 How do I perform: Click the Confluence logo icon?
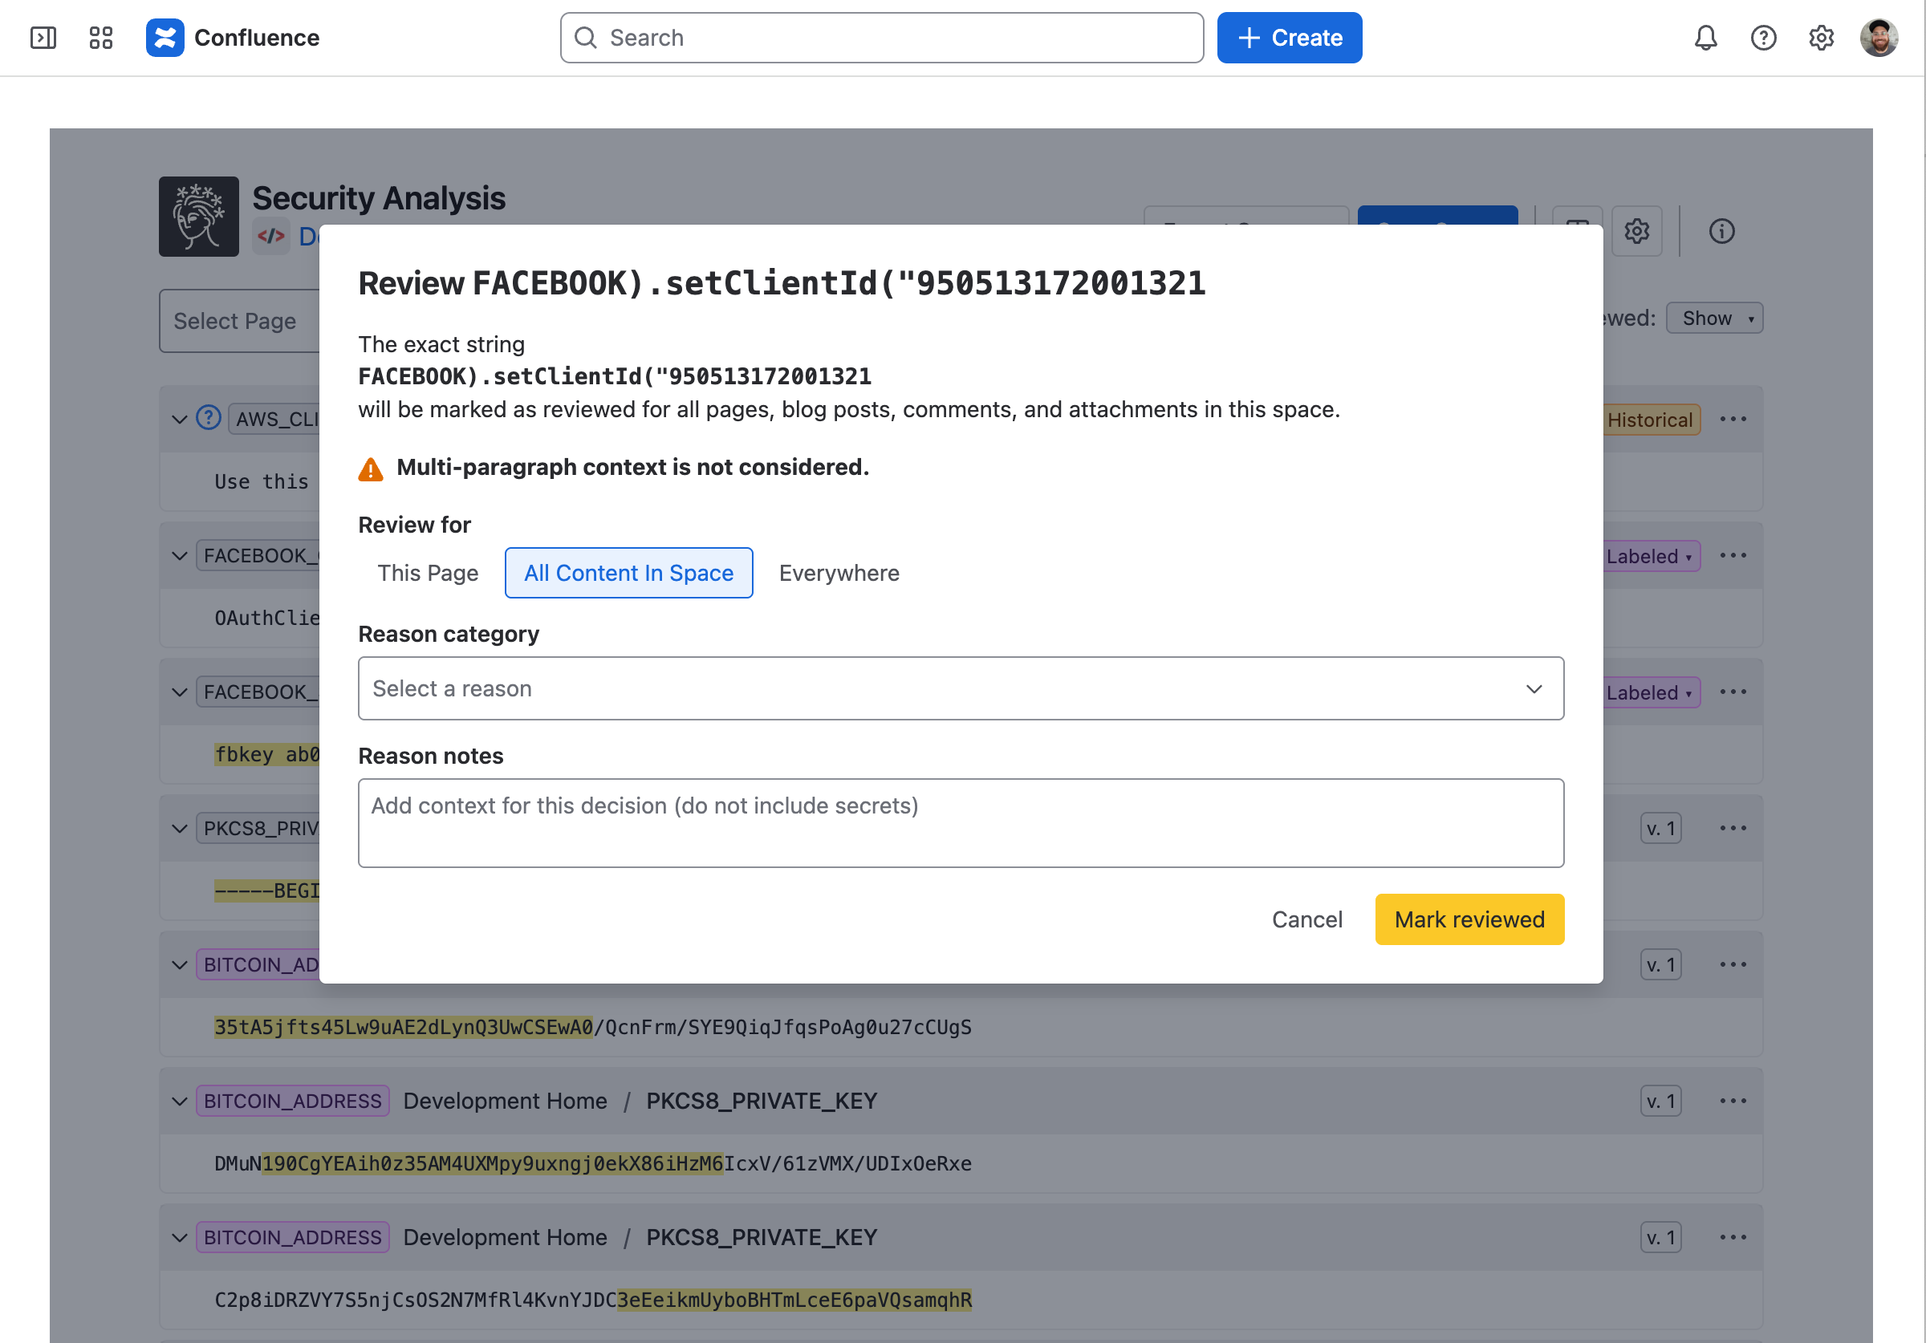coord(165,38)
